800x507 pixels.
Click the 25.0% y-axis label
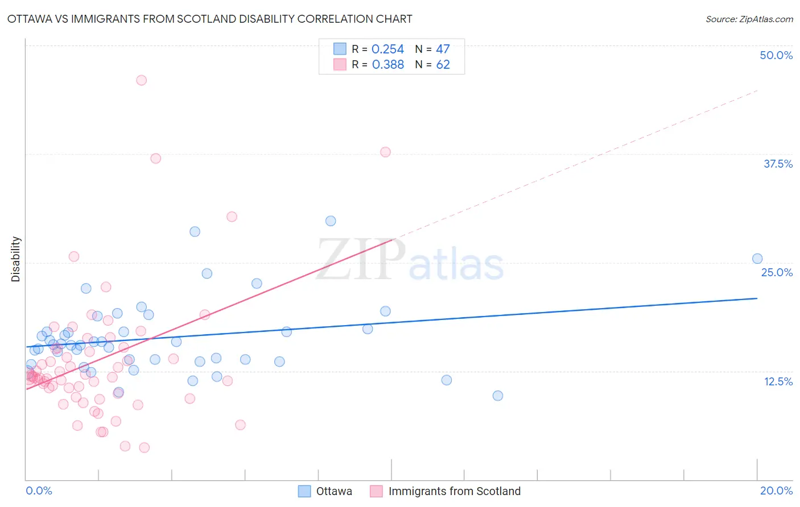[777, 272]
